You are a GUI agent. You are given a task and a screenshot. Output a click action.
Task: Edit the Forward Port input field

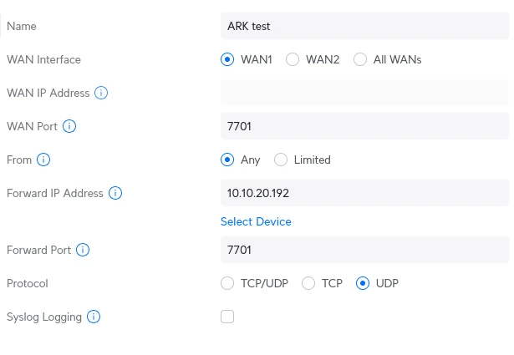pyautogui.click(x=364, y=250)
